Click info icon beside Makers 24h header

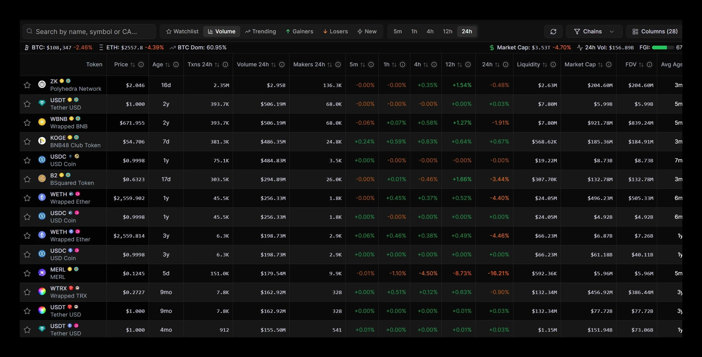pyautogui.click(x=338, y=64)
